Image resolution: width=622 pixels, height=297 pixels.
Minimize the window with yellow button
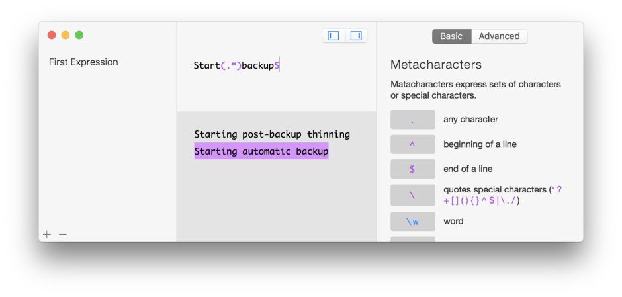coord(66,35)
